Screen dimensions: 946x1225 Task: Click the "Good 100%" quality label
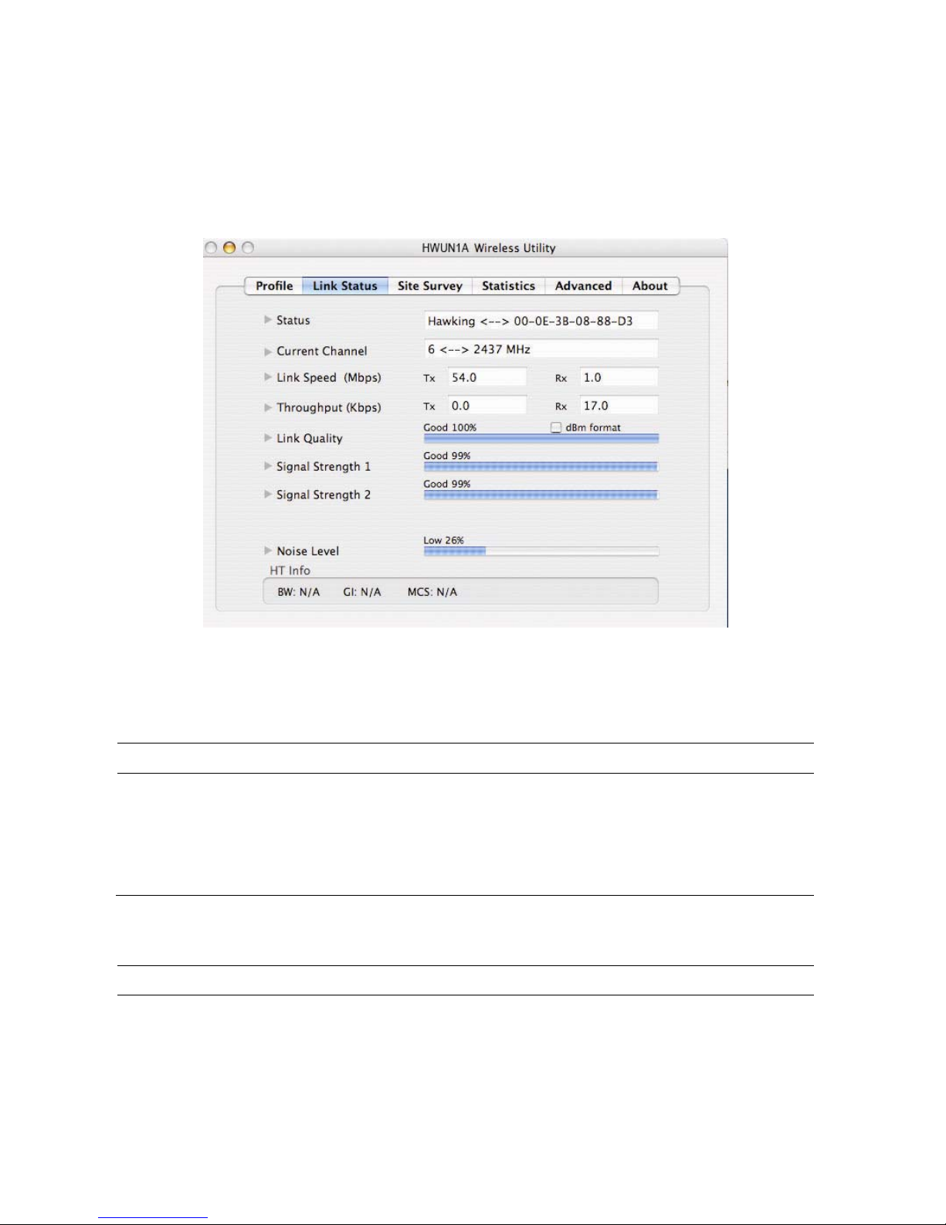pyautogui.click(x=450, y=427)
